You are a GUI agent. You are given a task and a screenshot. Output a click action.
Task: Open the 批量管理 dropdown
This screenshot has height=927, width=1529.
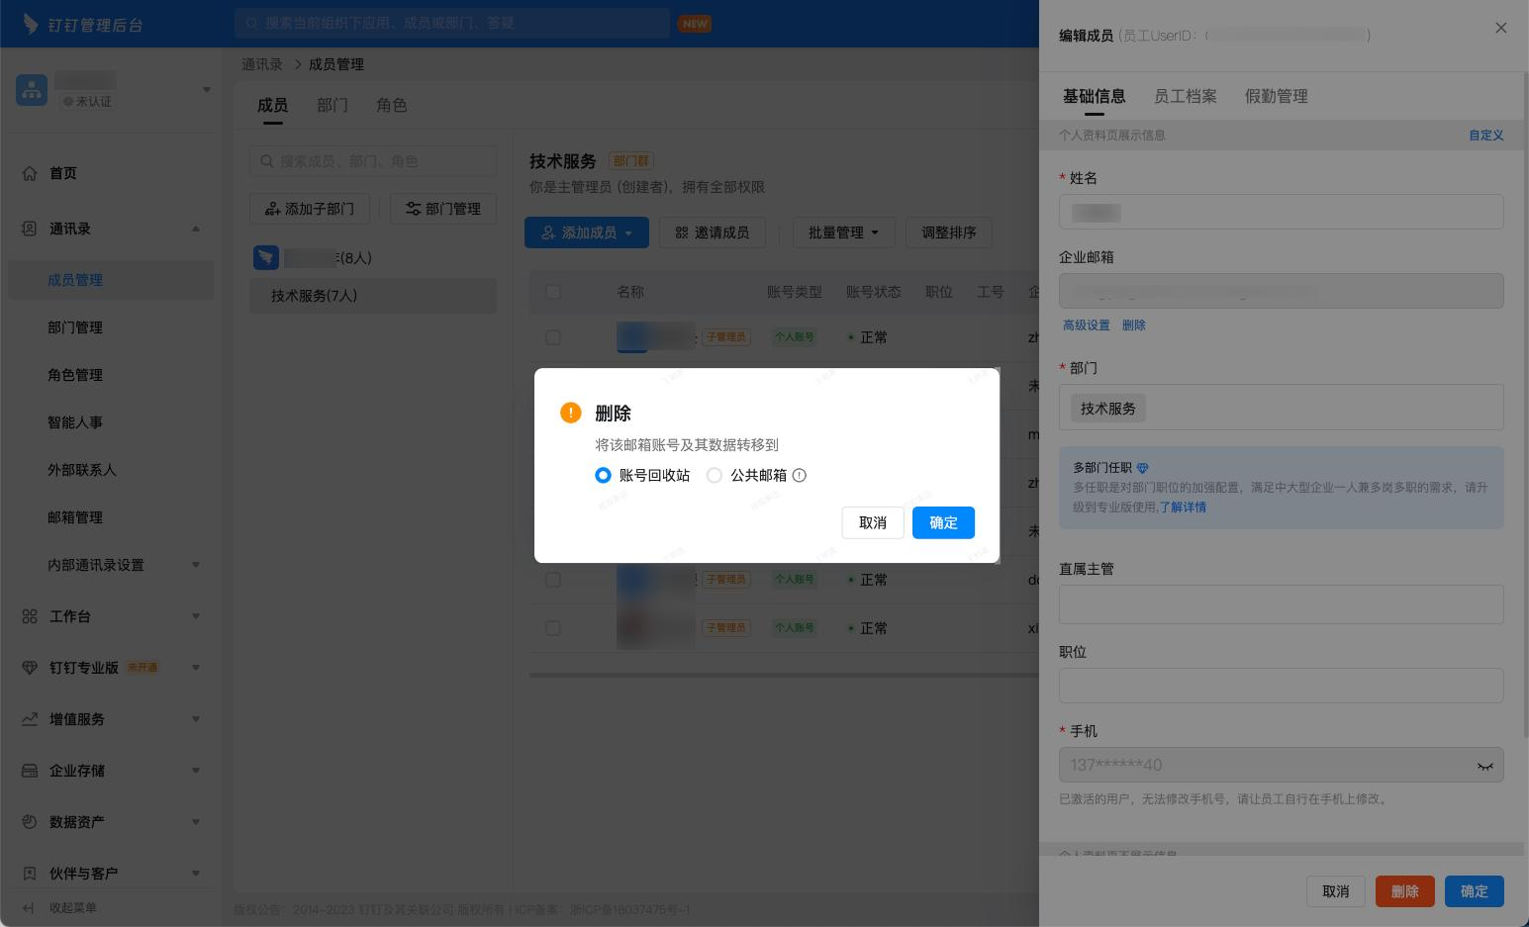coord(844,232)
